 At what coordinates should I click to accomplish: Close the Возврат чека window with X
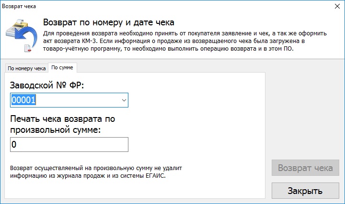pos(334,7)
